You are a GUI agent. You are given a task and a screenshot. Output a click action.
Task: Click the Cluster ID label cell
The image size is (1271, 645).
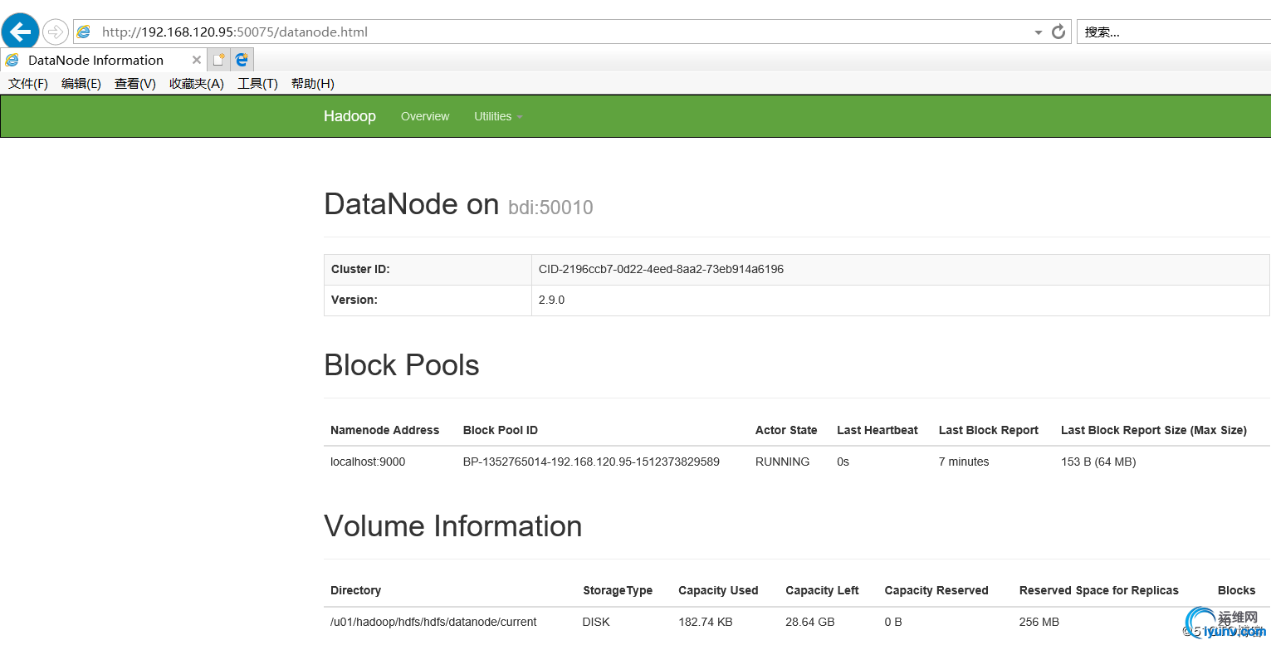(428, 270)
